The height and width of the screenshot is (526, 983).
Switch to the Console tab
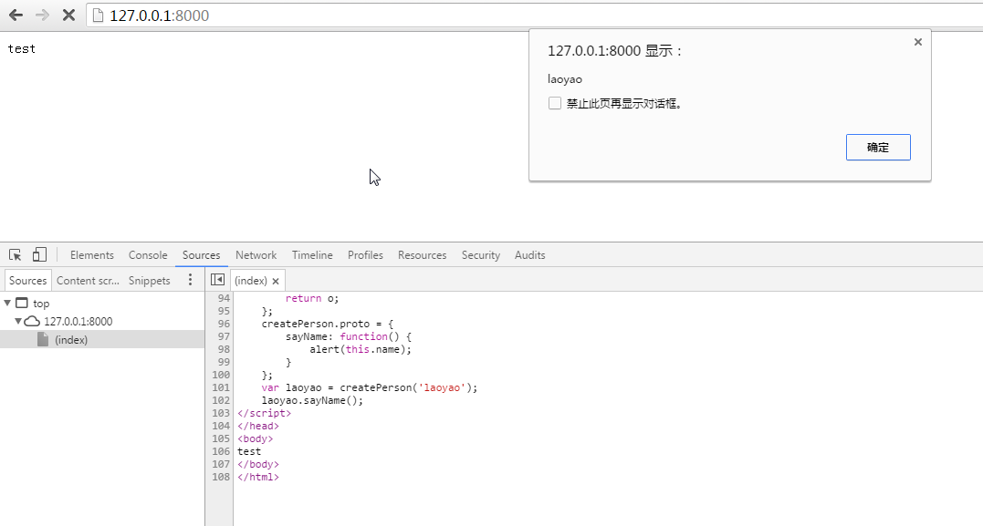(148, 255)
